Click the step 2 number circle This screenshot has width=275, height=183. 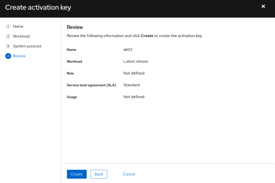(8, 36)
